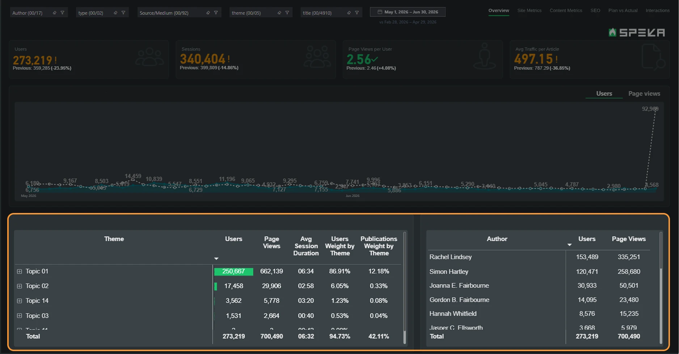The height and width of the screenshot is (354, 679).
Task: Click the author table vertical scrollbar
Action: 661,287
